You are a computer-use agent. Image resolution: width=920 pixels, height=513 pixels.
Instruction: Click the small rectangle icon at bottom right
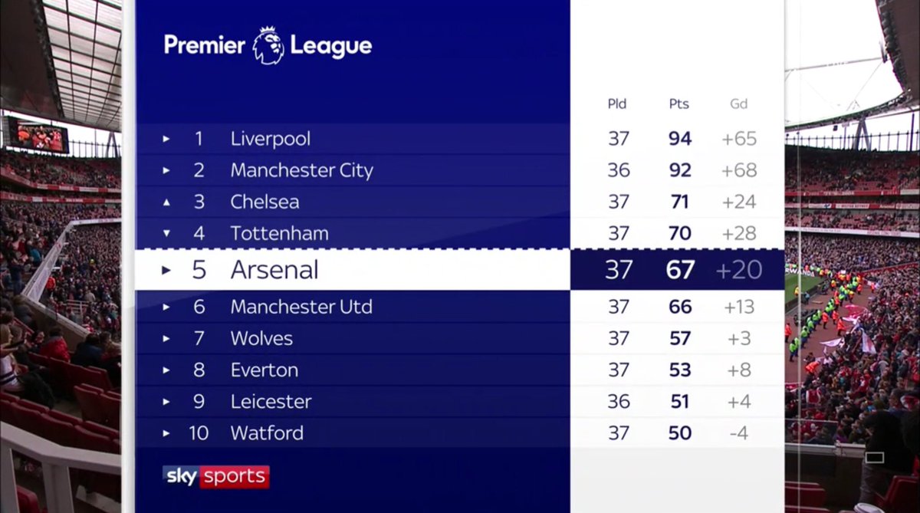coord(874,458)
